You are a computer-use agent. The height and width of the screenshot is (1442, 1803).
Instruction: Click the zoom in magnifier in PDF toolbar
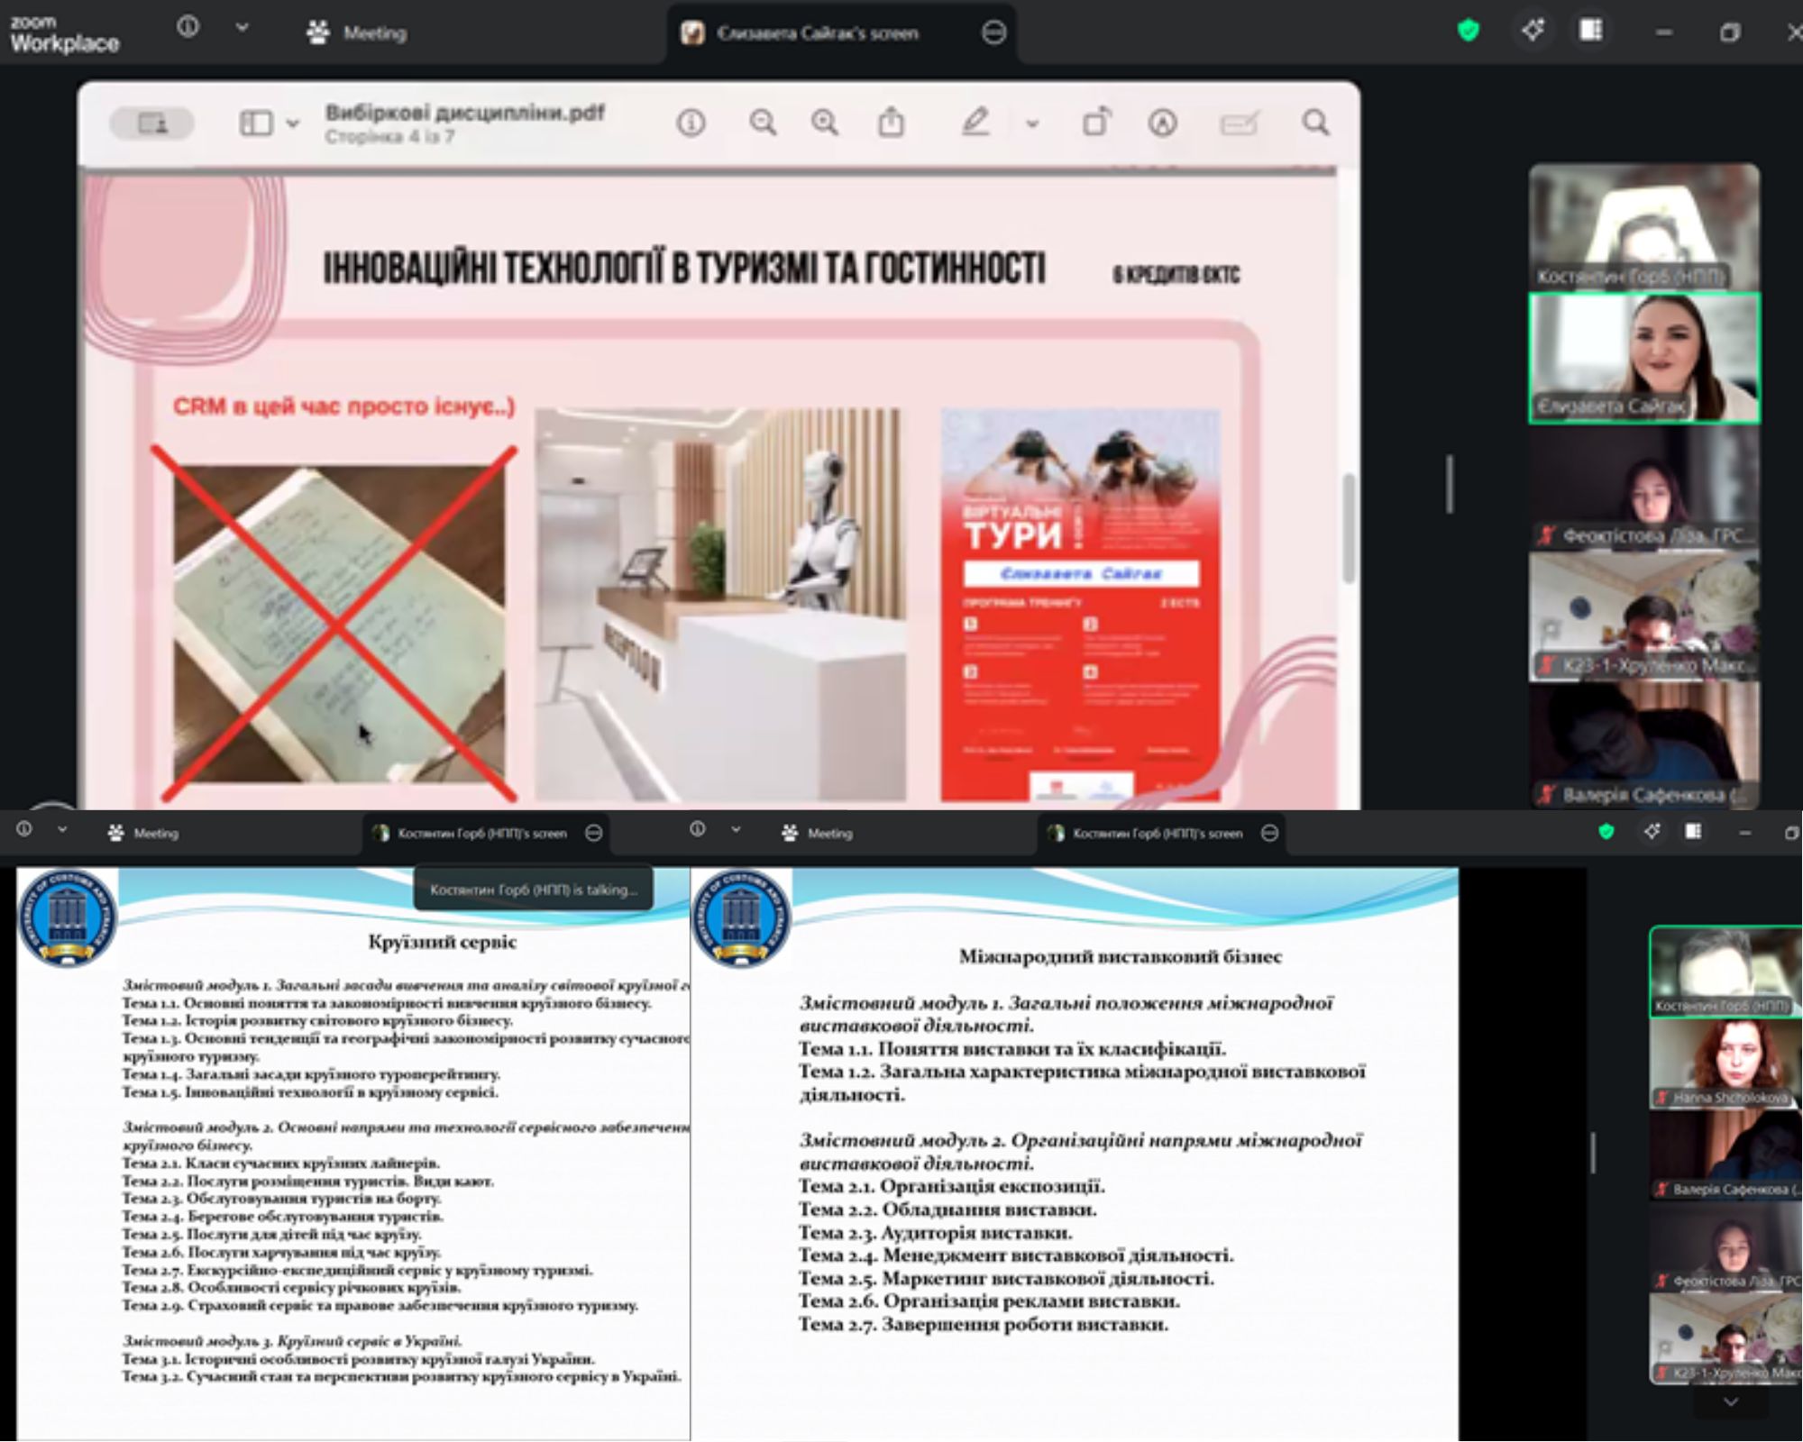(x=824, y=123)
